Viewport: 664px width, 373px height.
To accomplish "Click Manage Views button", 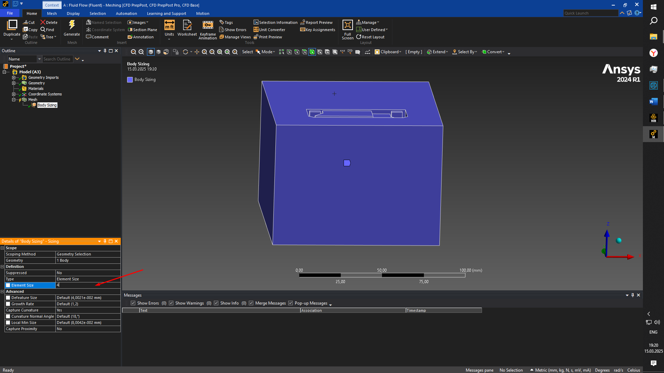I will [235, 37].
